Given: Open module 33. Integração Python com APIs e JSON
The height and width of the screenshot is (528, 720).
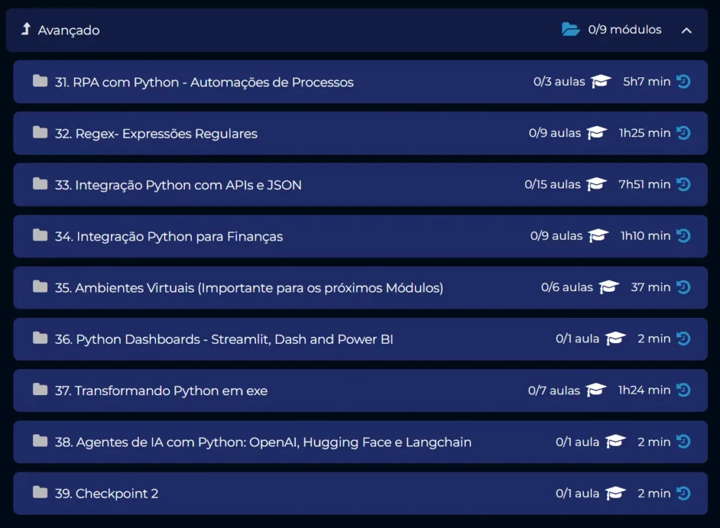Looking at the screenshot, I should click(360, 185).
